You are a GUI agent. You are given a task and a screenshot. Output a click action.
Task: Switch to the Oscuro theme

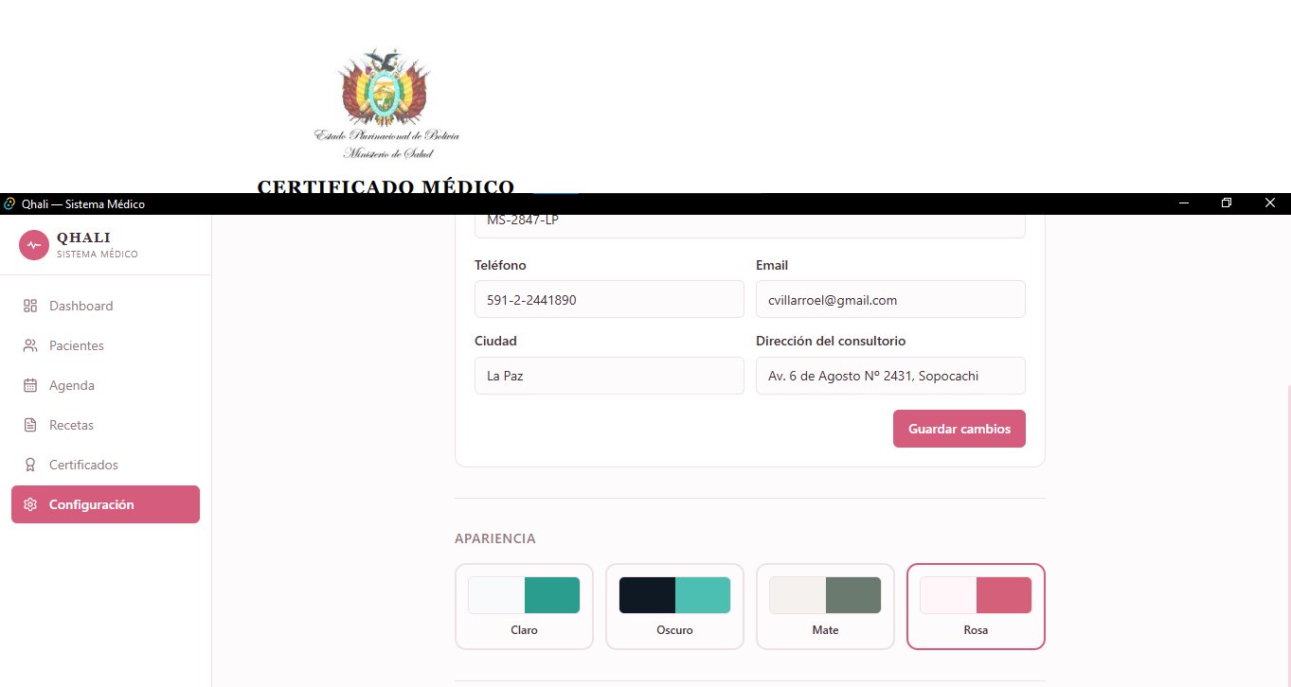tap(674, 607)
